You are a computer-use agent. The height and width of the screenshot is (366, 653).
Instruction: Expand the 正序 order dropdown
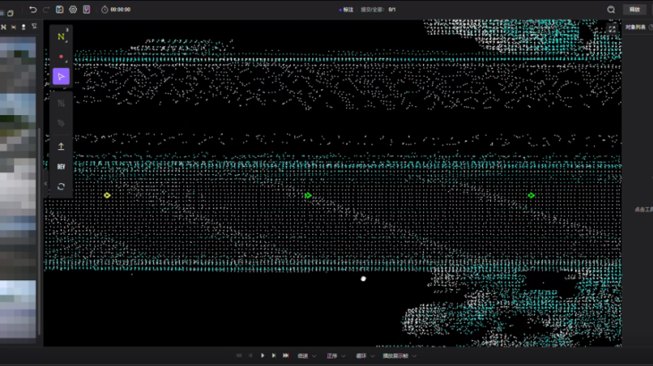[335, 355]
